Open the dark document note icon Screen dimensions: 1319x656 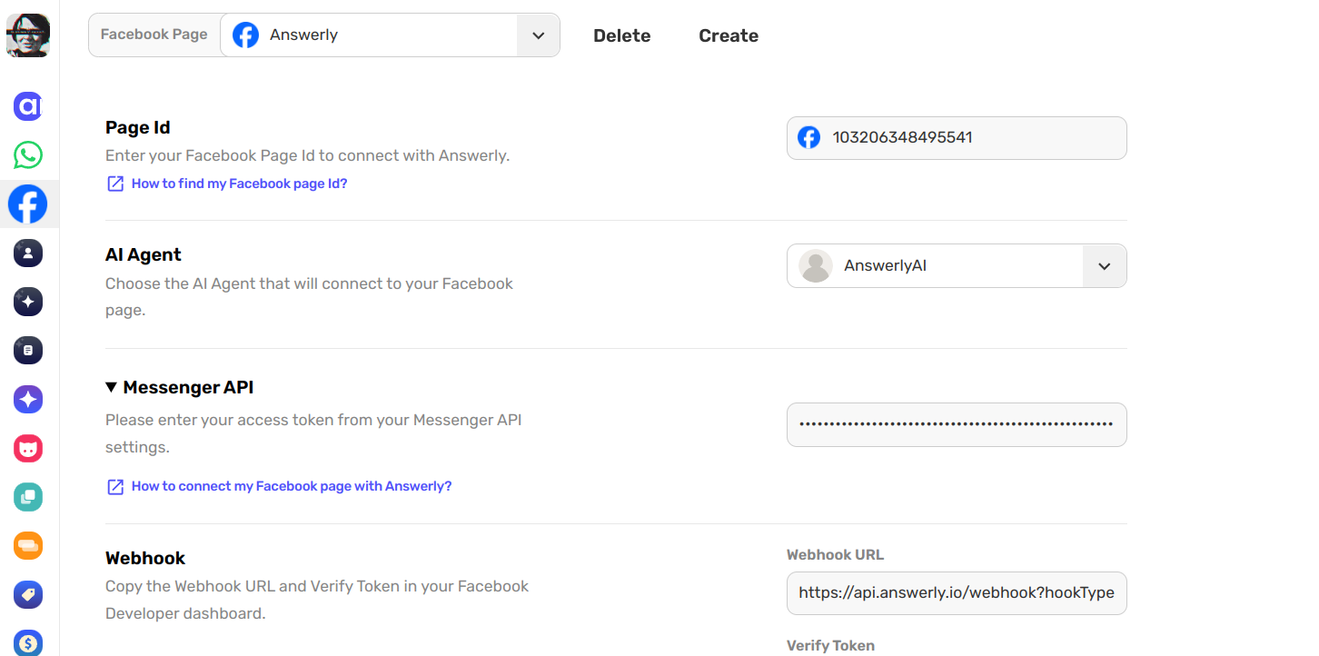point(28,351)
